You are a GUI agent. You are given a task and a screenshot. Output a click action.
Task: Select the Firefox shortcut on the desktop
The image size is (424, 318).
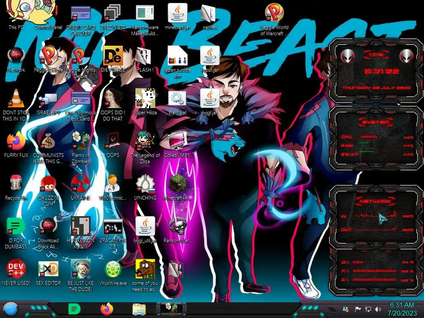16,145
